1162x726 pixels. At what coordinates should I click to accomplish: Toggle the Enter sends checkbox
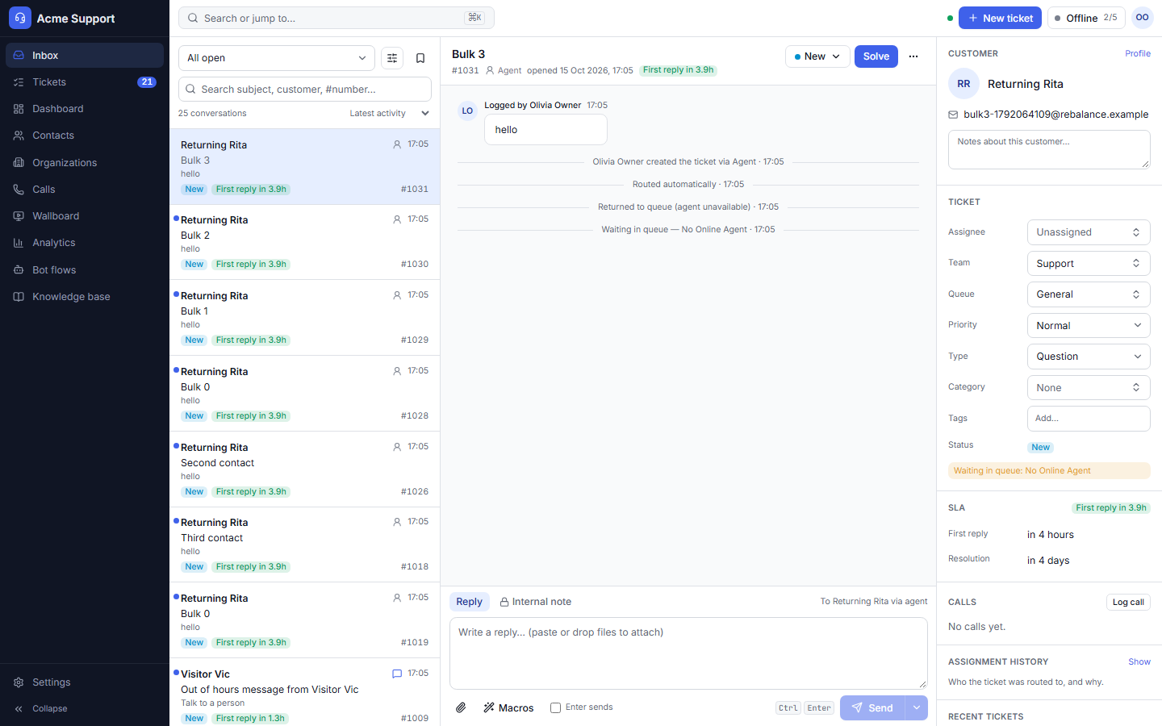(x=555, y=707)
